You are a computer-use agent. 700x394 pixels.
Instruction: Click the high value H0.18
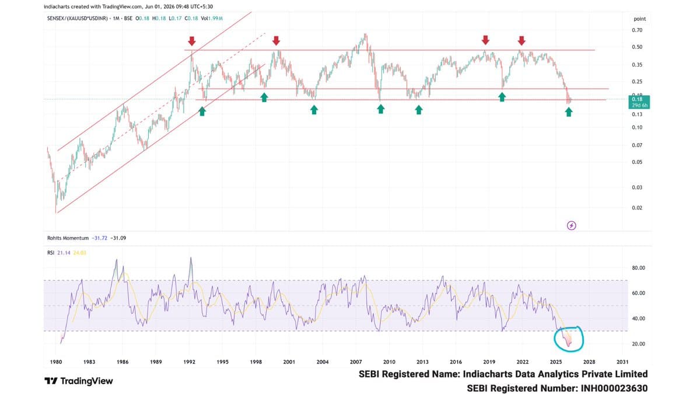click(x=158, y=19)
